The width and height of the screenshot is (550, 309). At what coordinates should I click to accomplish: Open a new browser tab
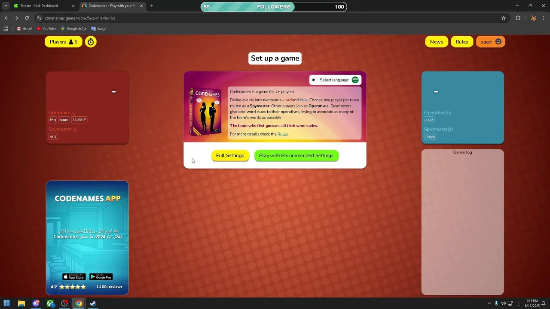tap(152, 6)
